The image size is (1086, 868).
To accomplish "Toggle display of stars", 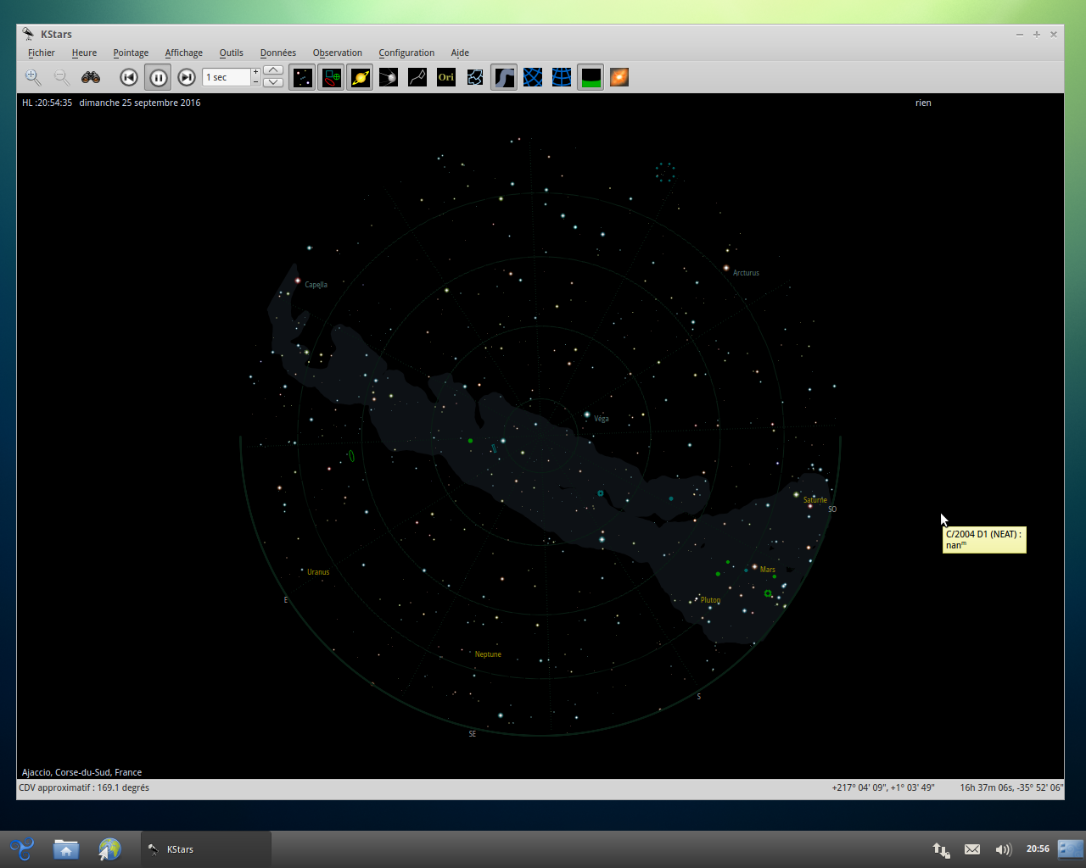I will point(302,77).
